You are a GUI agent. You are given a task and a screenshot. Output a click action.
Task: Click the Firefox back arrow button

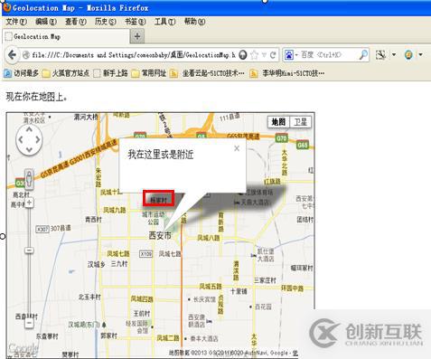pos(13,55)
